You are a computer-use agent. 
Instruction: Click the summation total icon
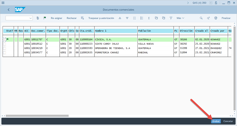(x=149, y=18)
